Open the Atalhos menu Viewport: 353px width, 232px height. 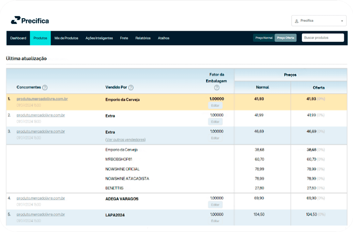(163, 38)
